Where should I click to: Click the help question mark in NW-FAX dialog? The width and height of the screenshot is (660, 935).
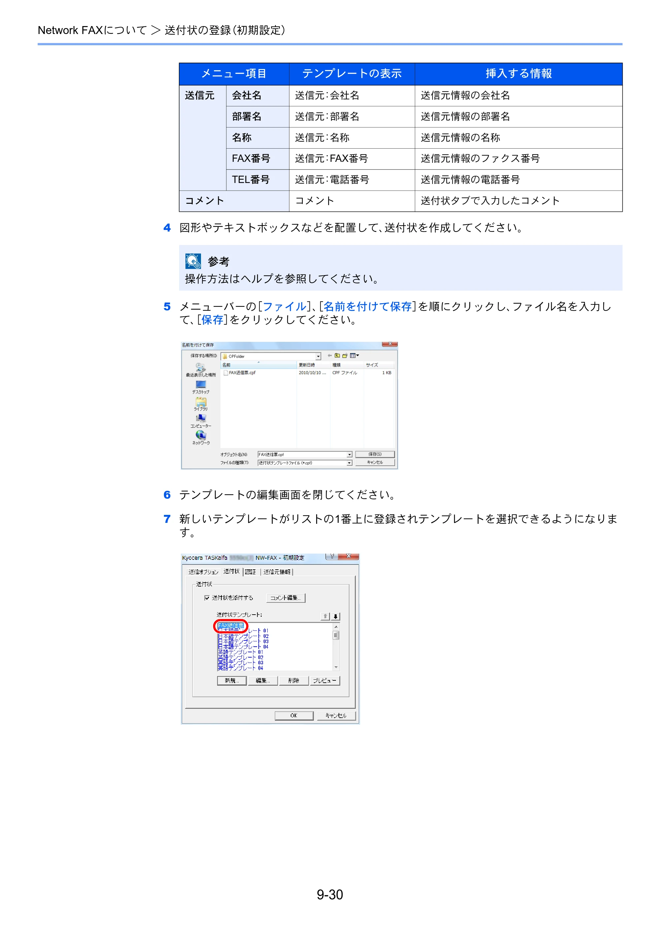[332, 556]
